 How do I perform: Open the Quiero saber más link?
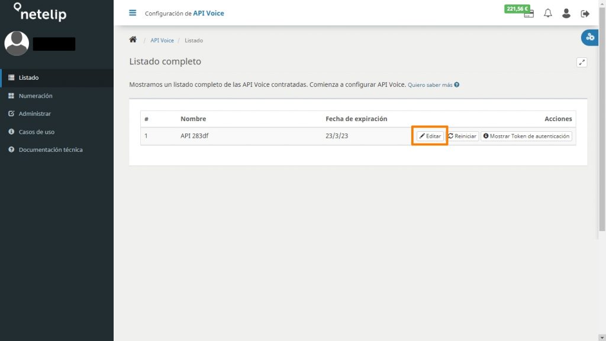(x=431, y=85)
